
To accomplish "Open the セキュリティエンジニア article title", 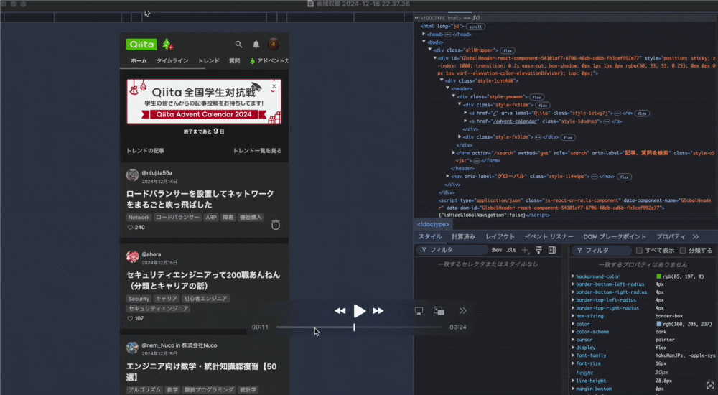I will (x=203, y=280).
